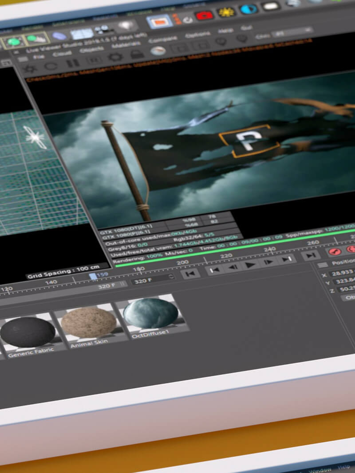
Task: Click the 'Rendering: 100%' status text
Action: [x=138, y=258]
